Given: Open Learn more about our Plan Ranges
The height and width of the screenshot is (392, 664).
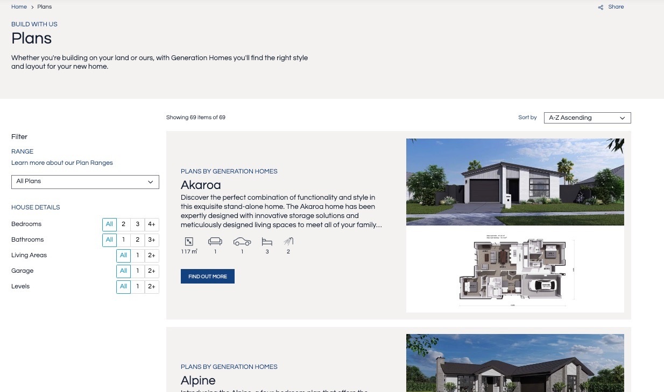Looking at the screenshot, I should (62, 163).
